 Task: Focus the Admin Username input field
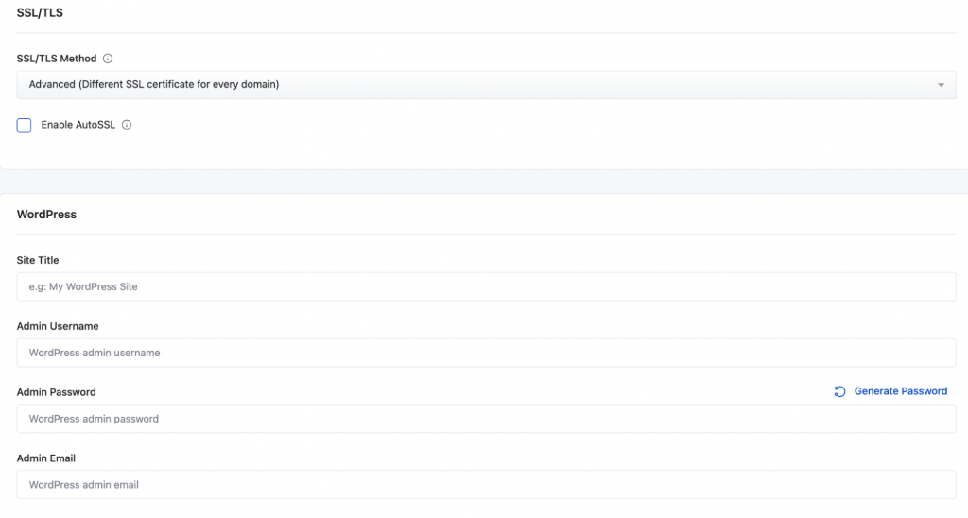coord(486,353)
